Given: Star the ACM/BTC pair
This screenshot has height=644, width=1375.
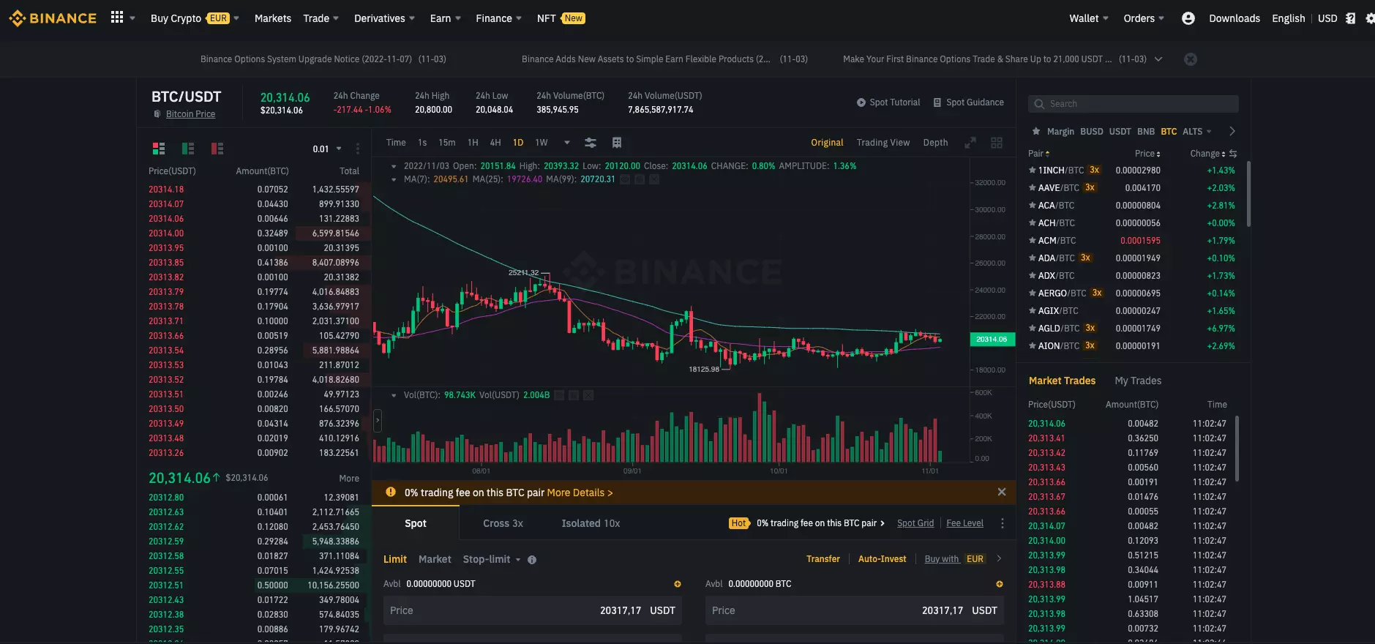Looking at the screenshot, I should click(1033, 240).
